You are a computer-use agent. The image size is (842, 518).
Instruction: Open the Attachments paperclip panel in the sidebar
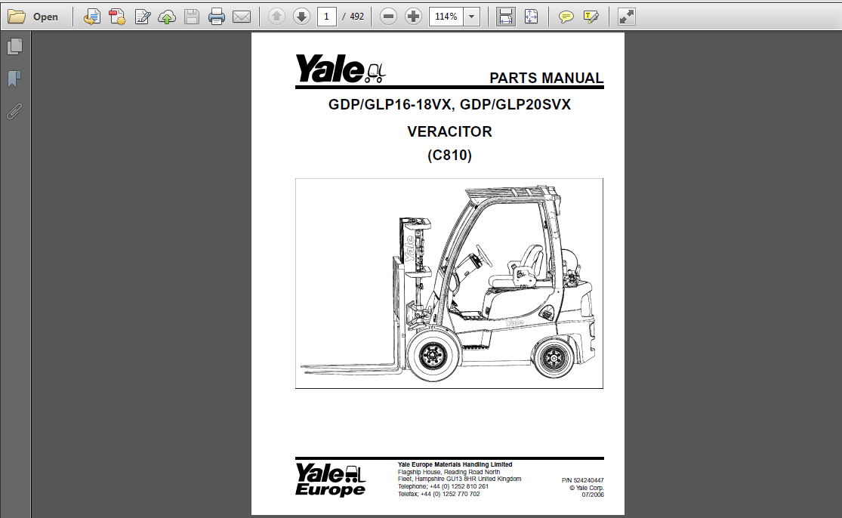[15, 111]
